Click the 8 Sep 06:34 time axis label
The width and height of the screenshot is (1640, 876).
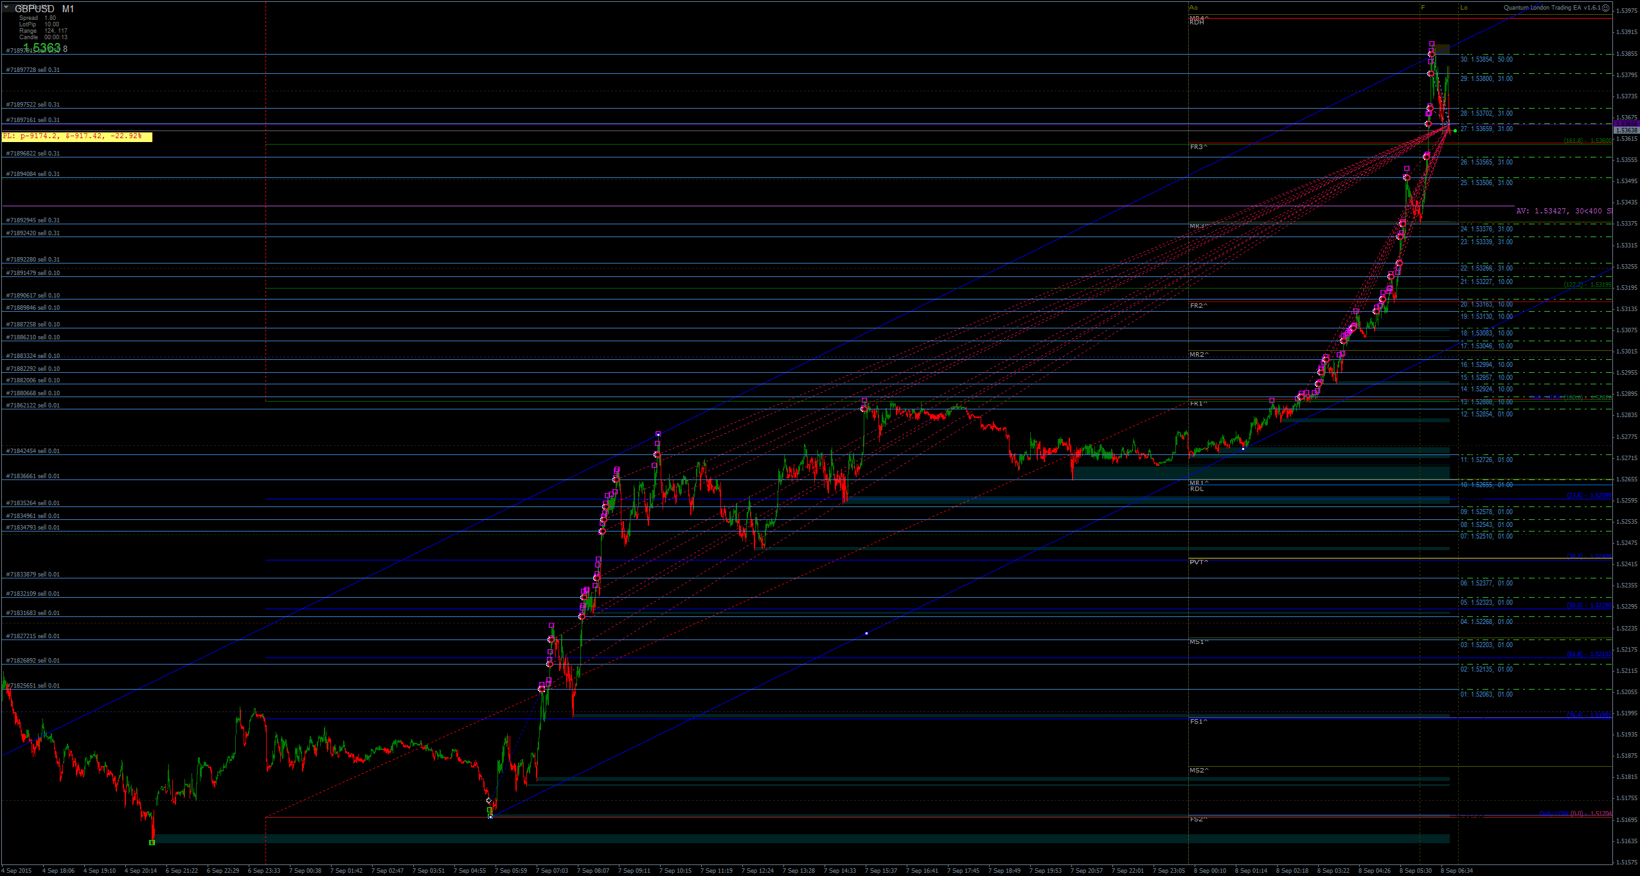pos(1457,871)
